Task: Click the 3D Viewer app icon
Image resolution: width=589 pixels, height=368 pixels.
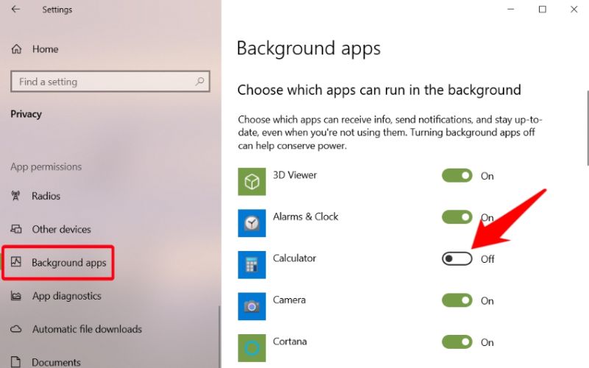Action: (x=252, y=182)
